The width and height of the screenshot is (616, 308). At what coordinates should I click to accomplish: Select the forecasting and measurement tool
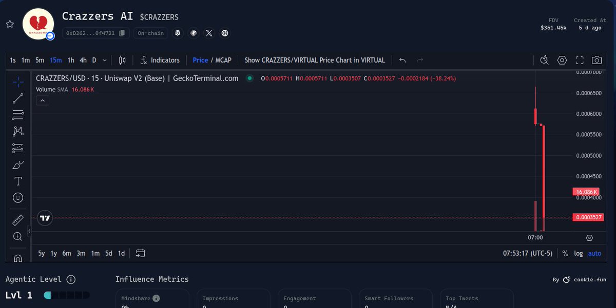(x=18, y=148)
